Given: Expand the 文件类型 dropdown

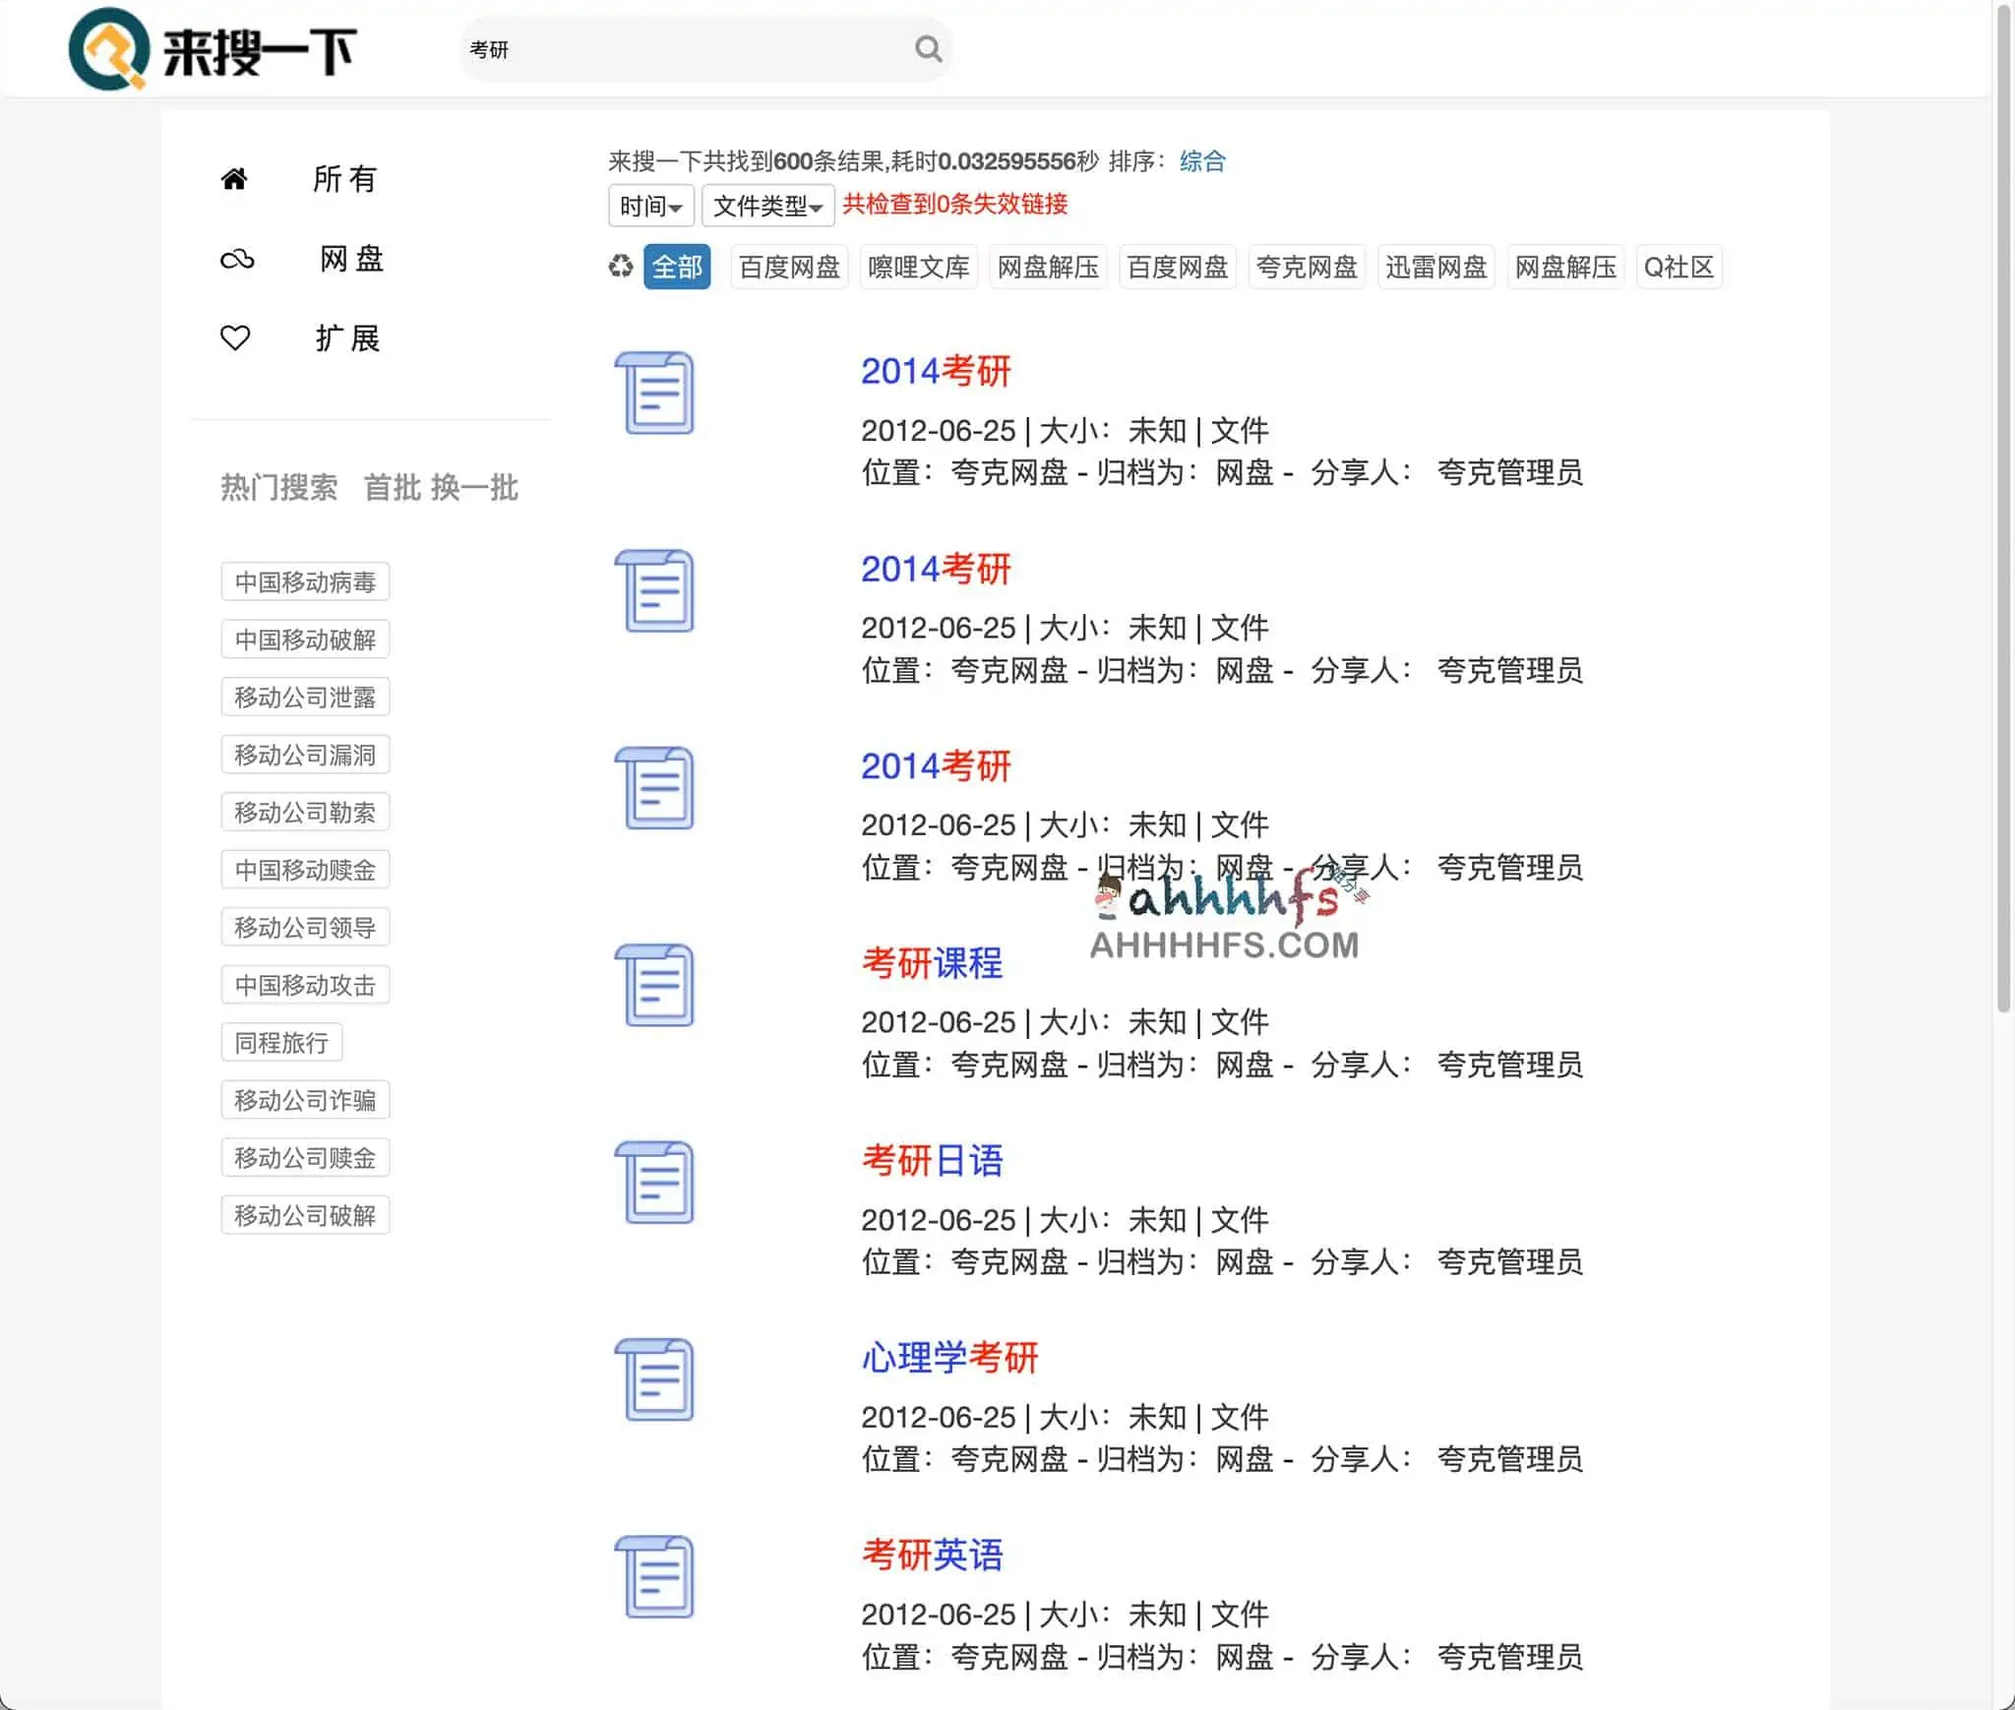Looking at the screenshot, I should click(766, 206).
